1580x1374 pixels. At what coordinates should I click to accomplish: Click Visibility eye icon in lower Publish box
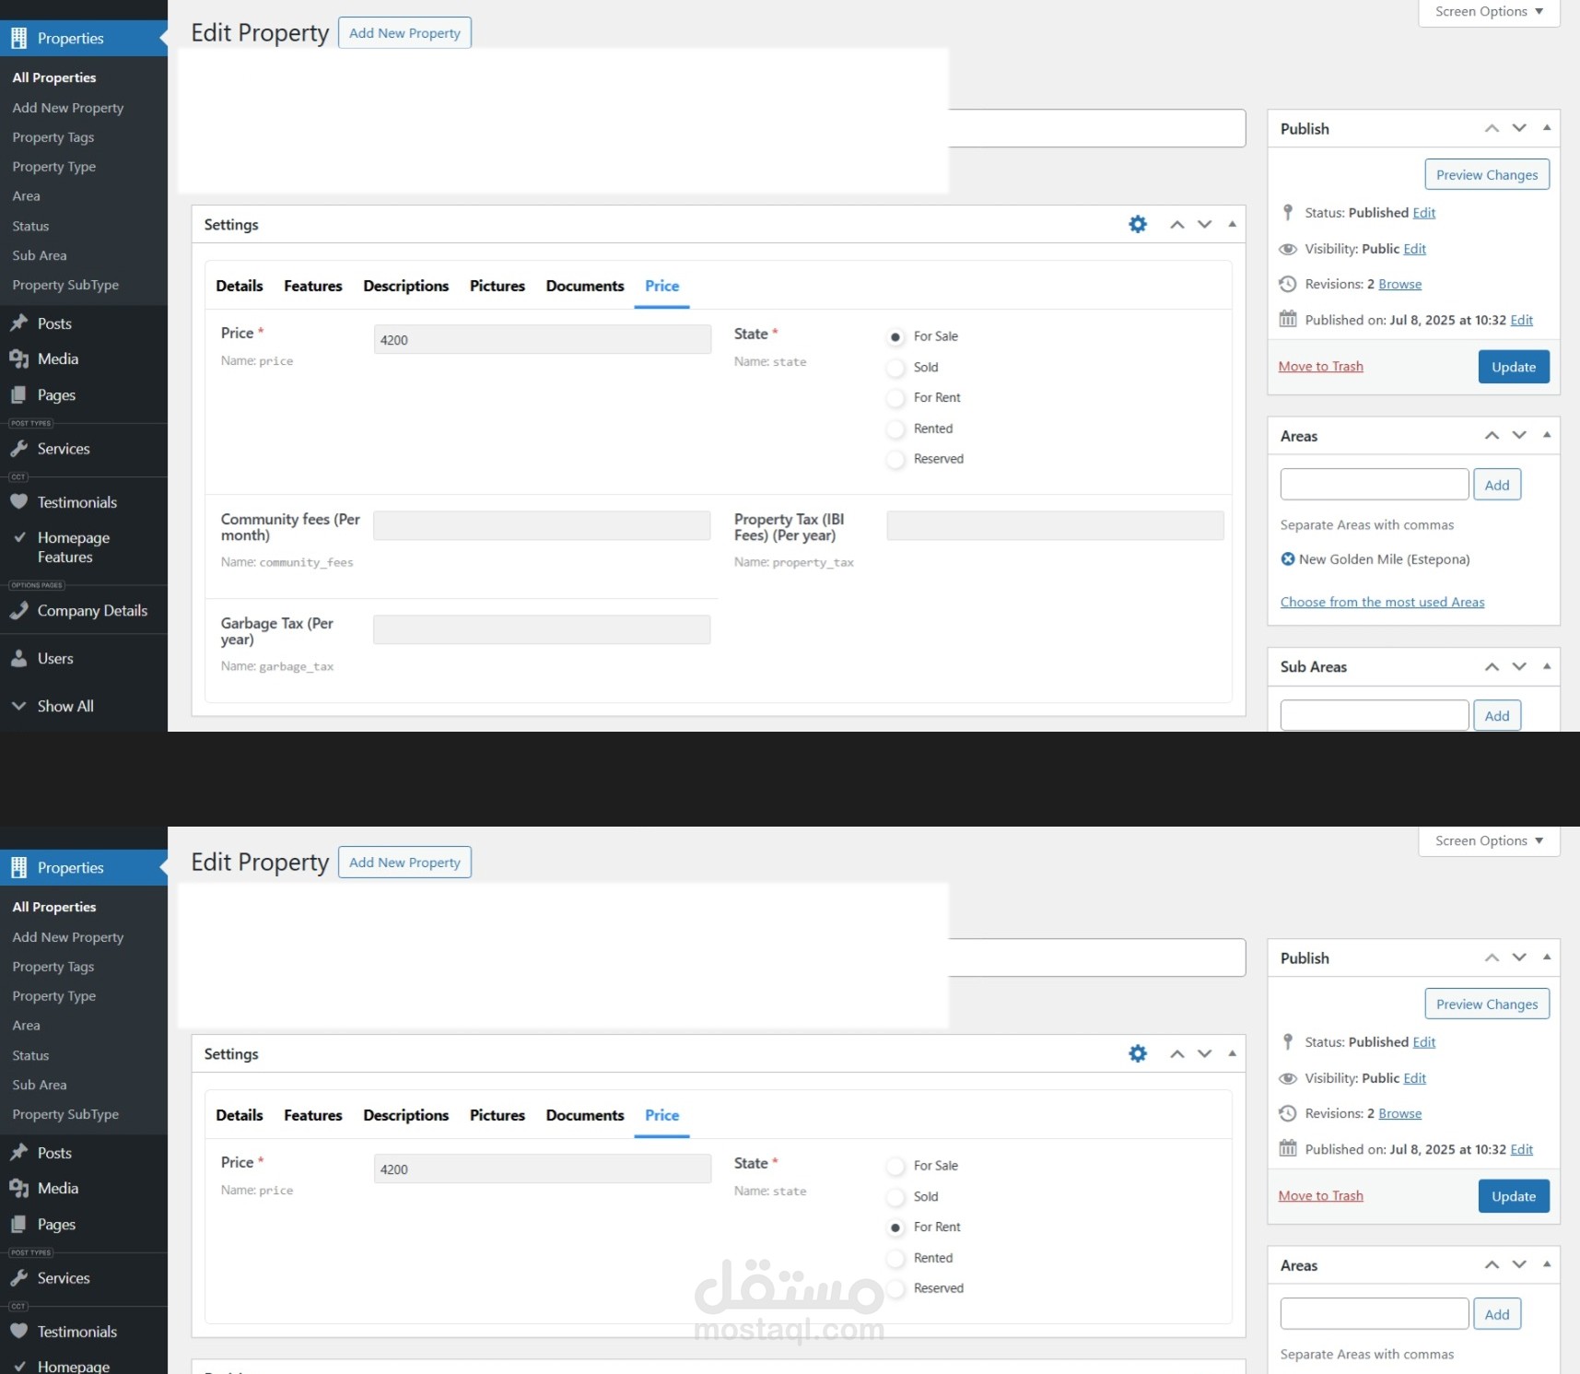coord(1288,1078)
